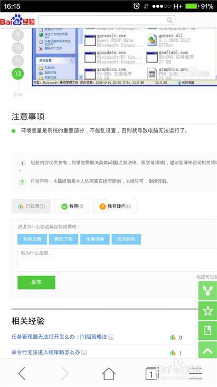The width and height of the screenshot is (217, 387).
Task: Click the green share icon
Action: point(207,291)
